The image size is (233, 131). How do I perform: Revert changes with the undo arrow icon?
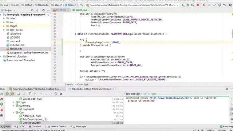(x=224, y=5)
